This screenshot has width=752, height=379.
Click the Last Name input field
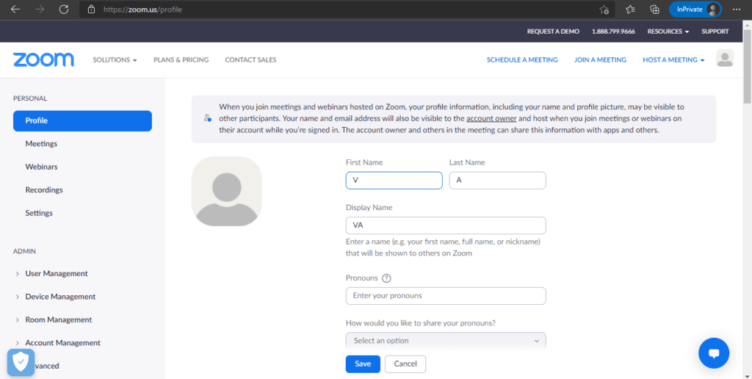497,181
